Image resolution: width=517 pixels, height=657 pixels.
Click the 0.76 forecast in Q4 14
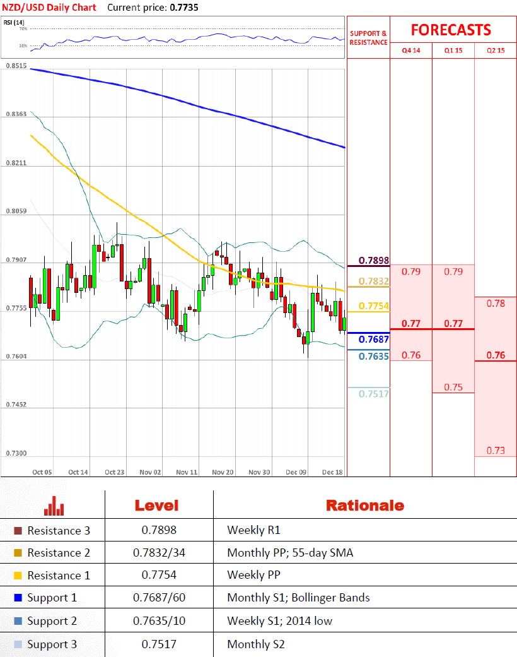[411, 355]
